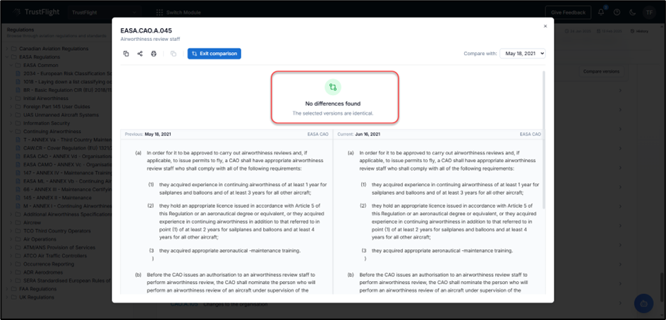Image resolution: width=666 pixels, height=320 pixels.
Task: Open the help question mark icon
Action: (x=617, y=12)
